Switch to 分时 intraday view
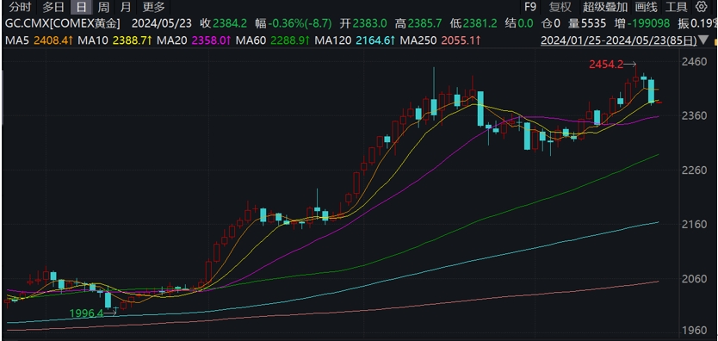 coord(21,7)
